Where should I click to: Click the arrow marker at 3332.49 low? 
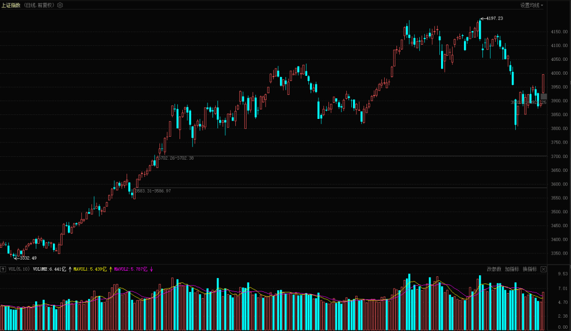[x=16, y=258]
